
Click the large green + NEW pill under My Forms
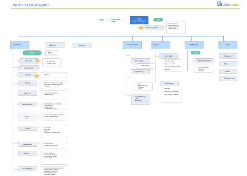point(32,53)
